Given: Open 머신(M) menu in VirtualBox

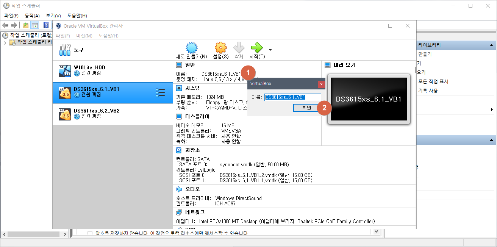Looking at the screenshot, I should (84, 36).
